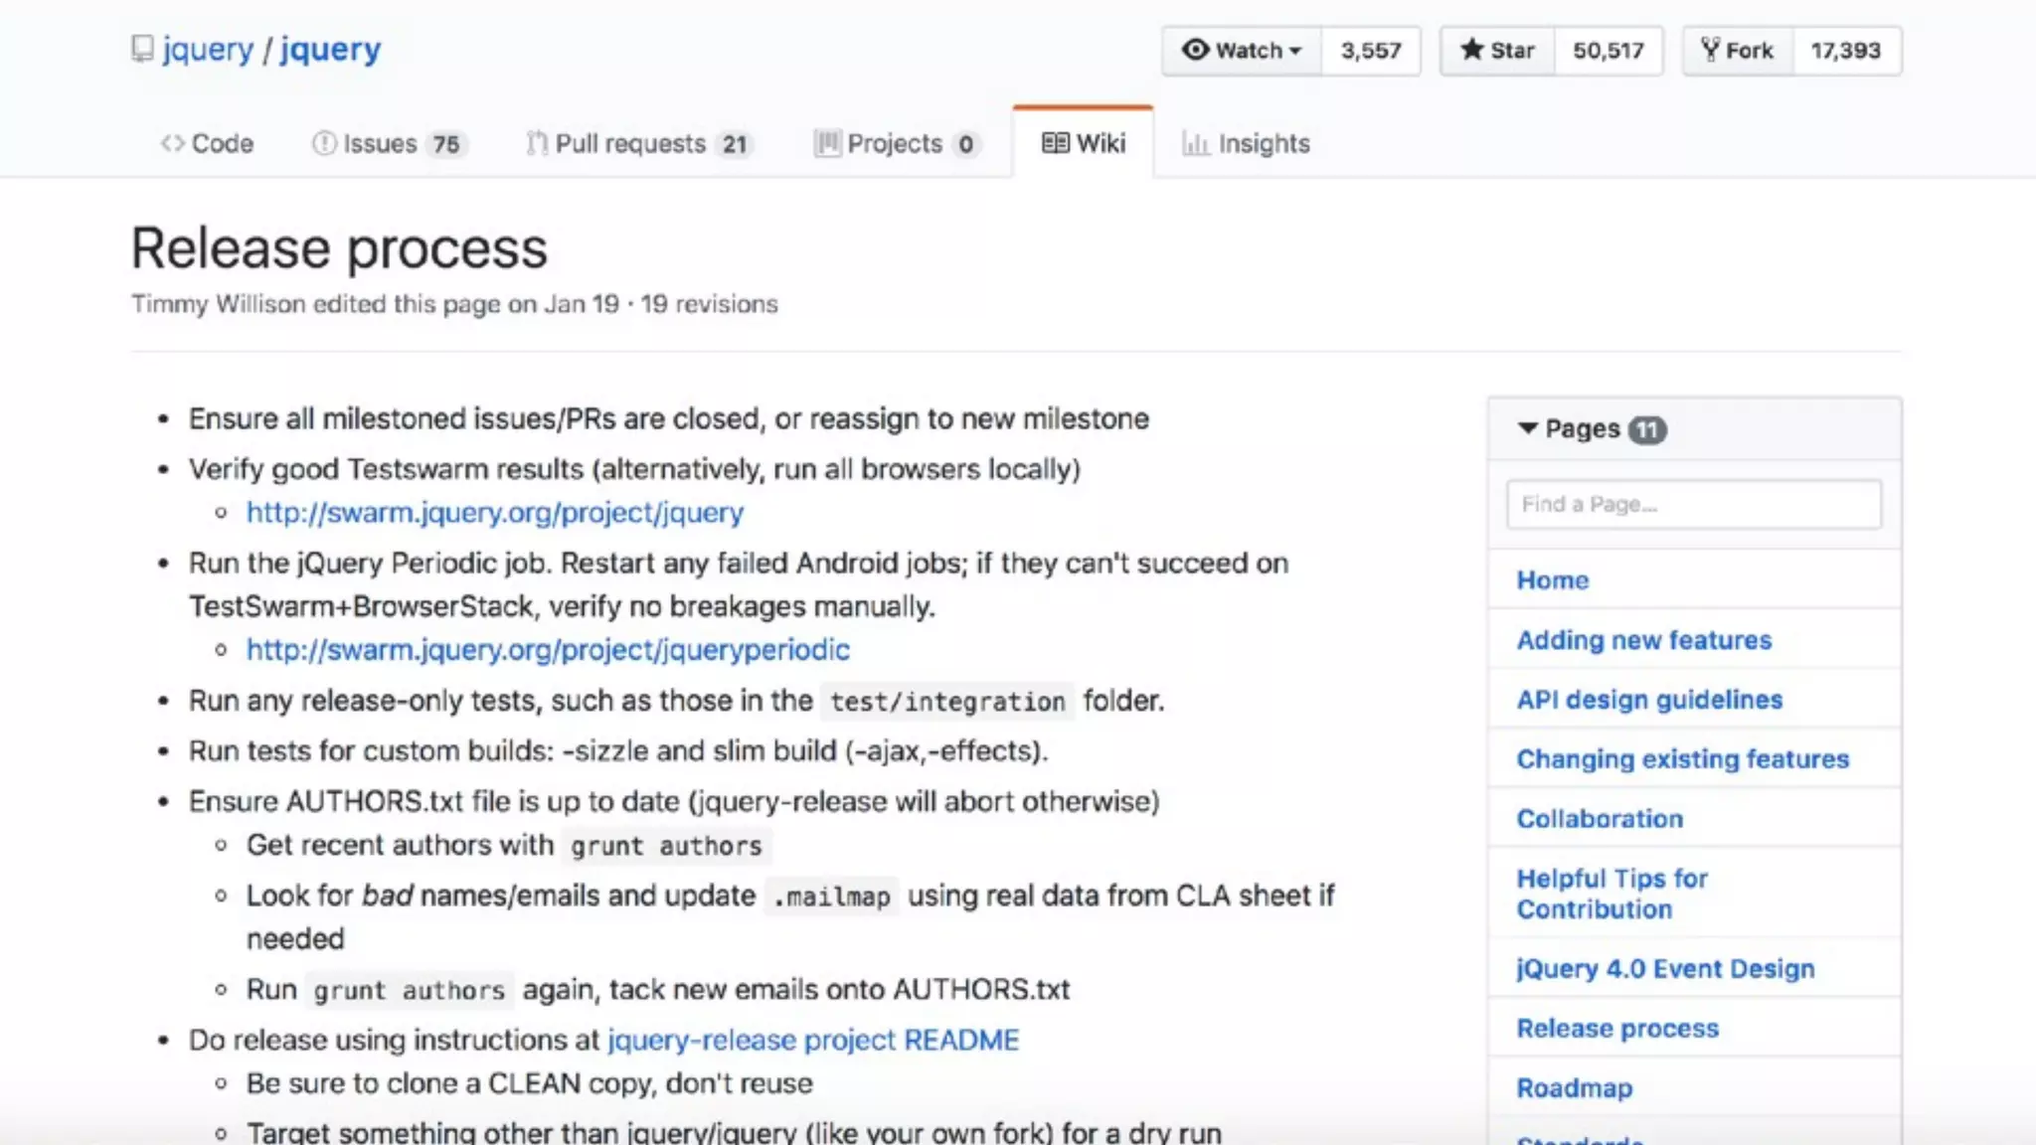Switch to the Wiki tab
This screenshot has height=1145, width=2036.
point(1084,144)
